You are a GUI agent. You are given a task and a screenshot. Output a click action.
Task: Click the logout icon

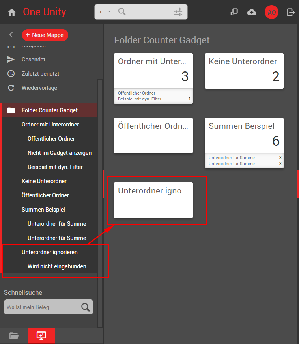[x=291, y=12]
